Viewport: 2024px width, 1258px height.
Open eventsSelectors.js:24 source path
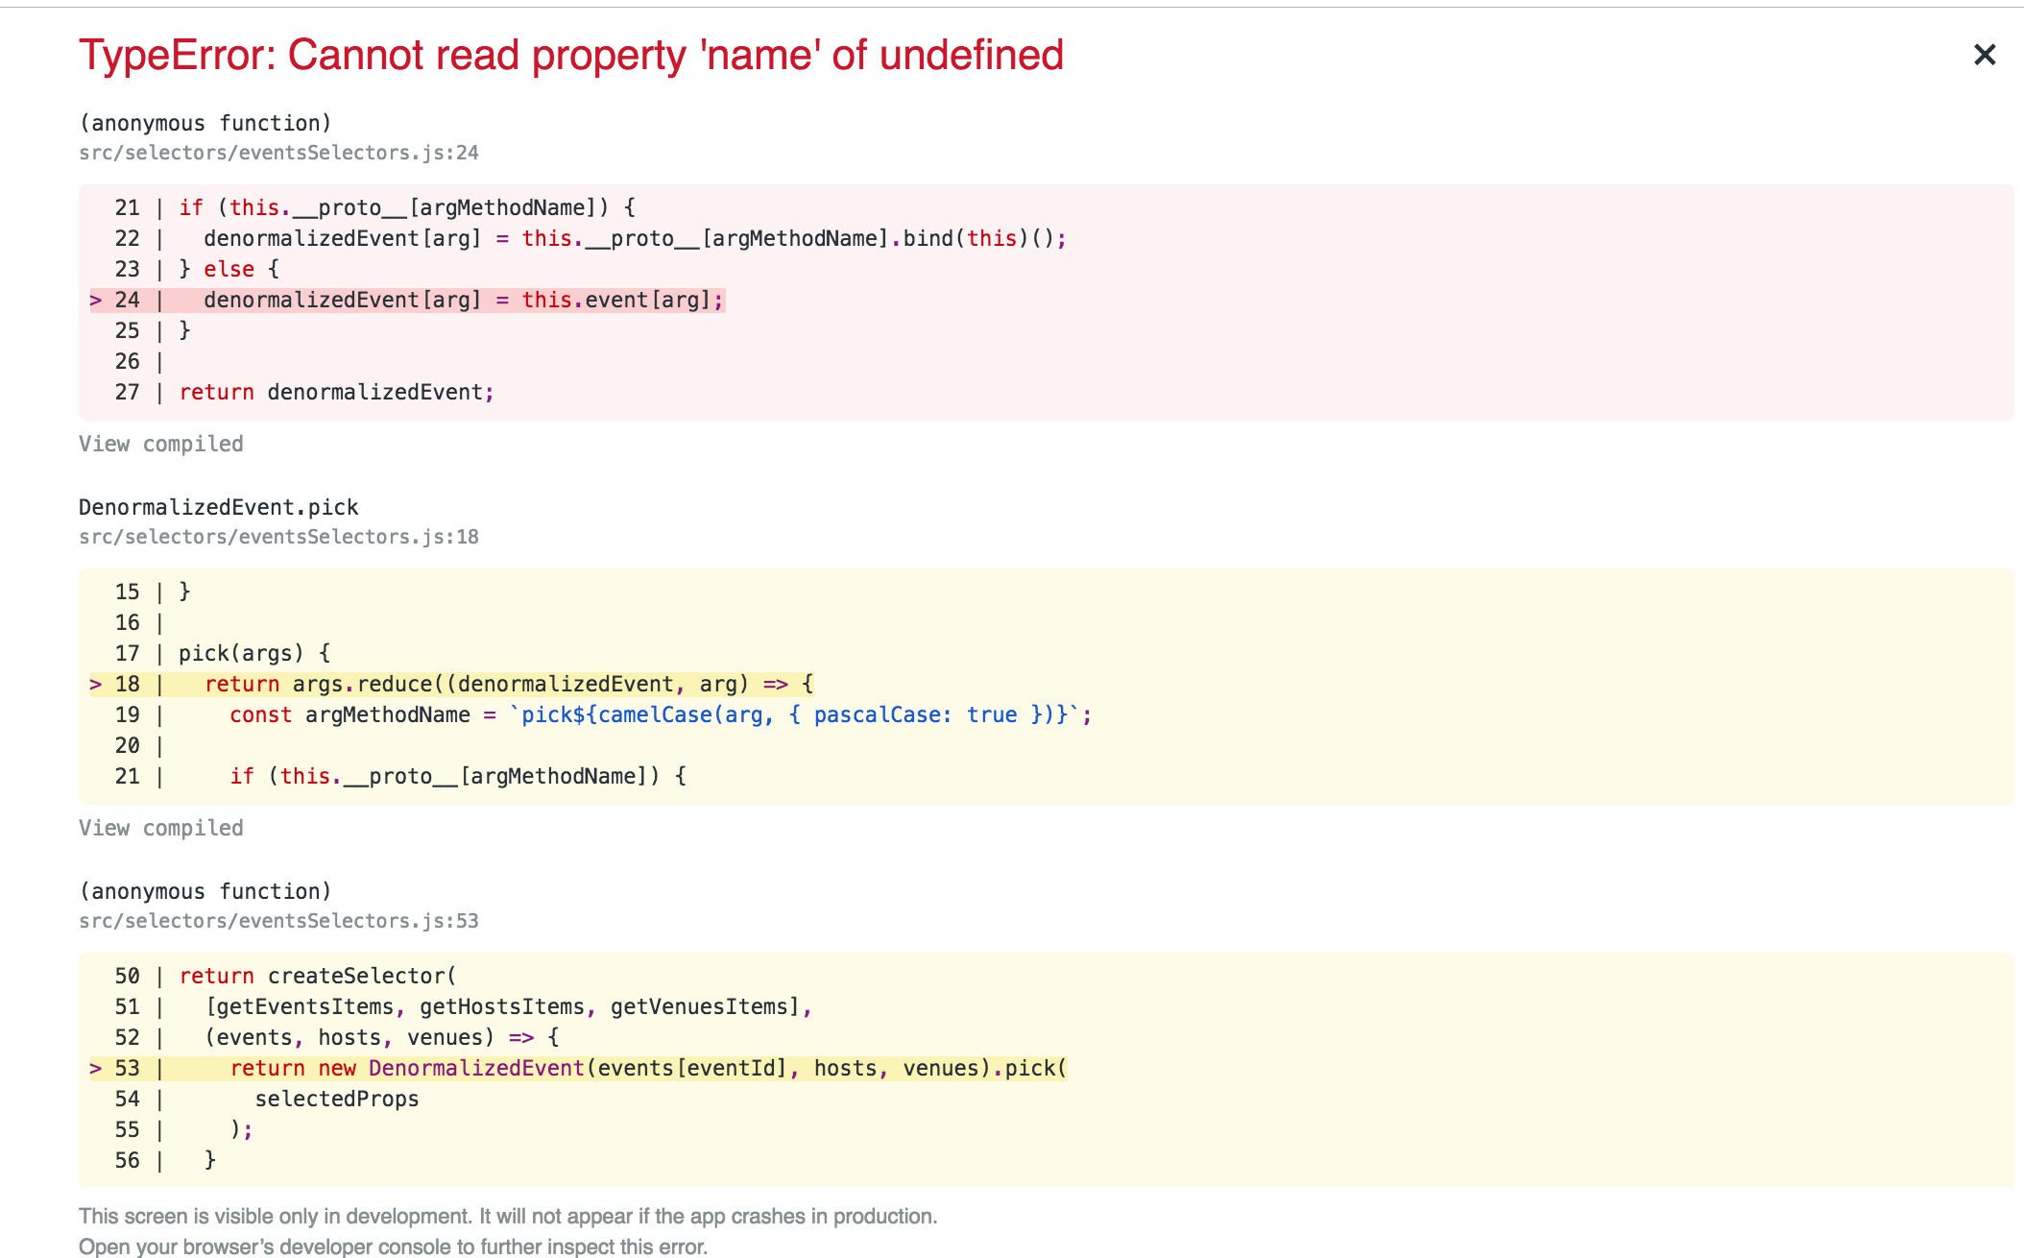[278, 153]
